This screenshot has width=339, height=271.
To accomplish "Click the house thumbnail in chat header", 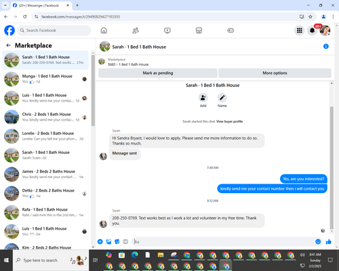I will click(x=104, y=46).
